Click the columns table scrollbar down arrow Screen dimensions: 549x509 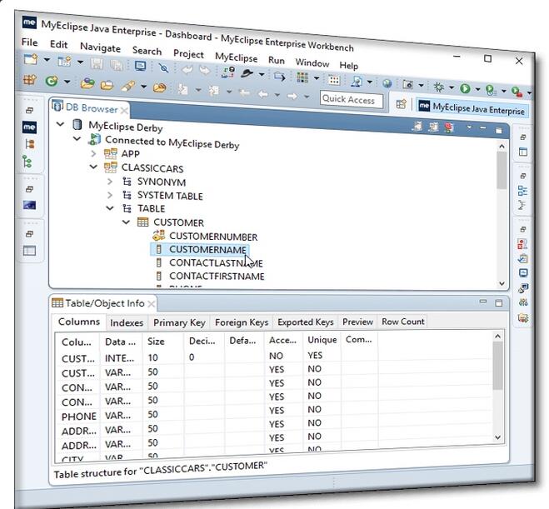click(497, 437)
